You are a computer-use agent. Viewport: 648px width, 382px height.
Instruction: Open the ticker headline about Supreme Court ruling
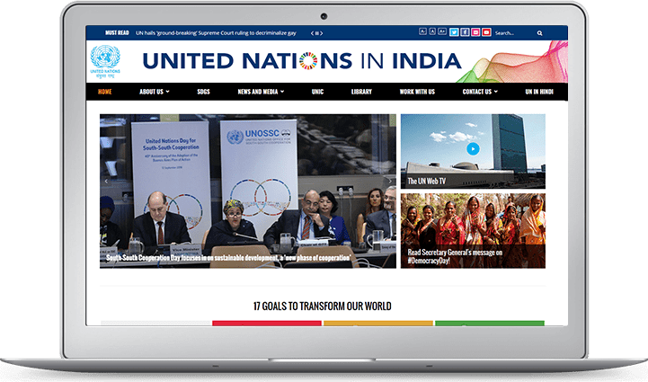(x=216, y=33)
